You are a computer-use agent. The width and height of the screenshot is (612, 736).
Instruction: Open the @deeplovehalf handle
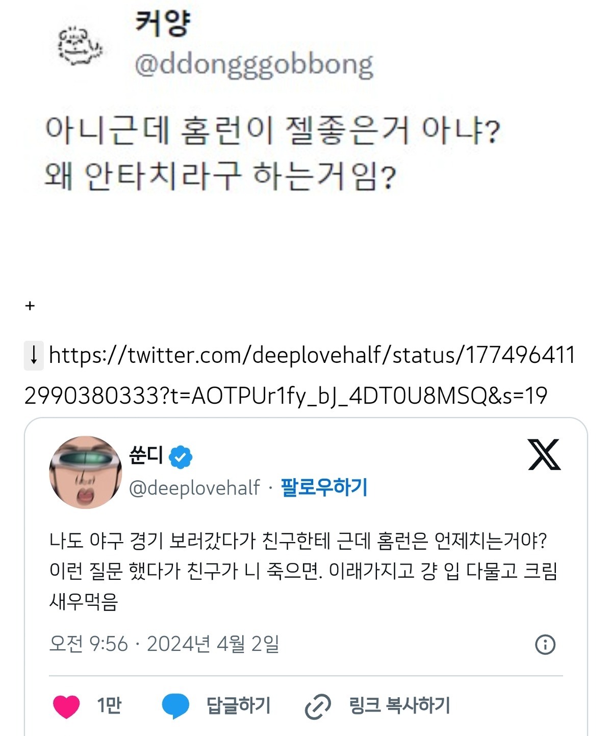pos(194,488)
